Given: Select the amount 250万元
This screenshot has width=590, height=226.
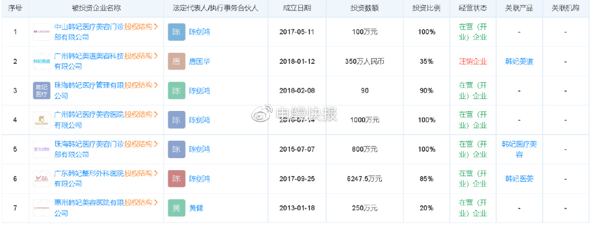Looking at the screenshot, I should [x=365, y=208].
